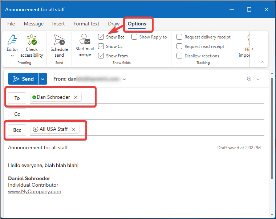Remove All USA Staff from Bcc
276x219 pixels.
pyautogui.click(x=74, y=129)
